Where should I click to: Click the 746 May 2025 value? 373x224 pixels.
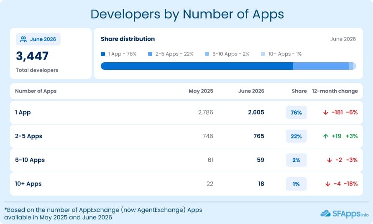[208, 136]
